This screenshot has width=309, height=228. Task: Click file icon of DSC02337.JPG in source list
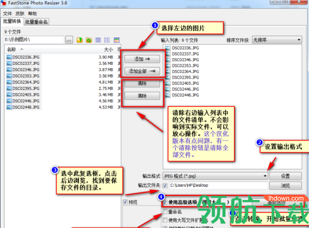coord(9,63)
